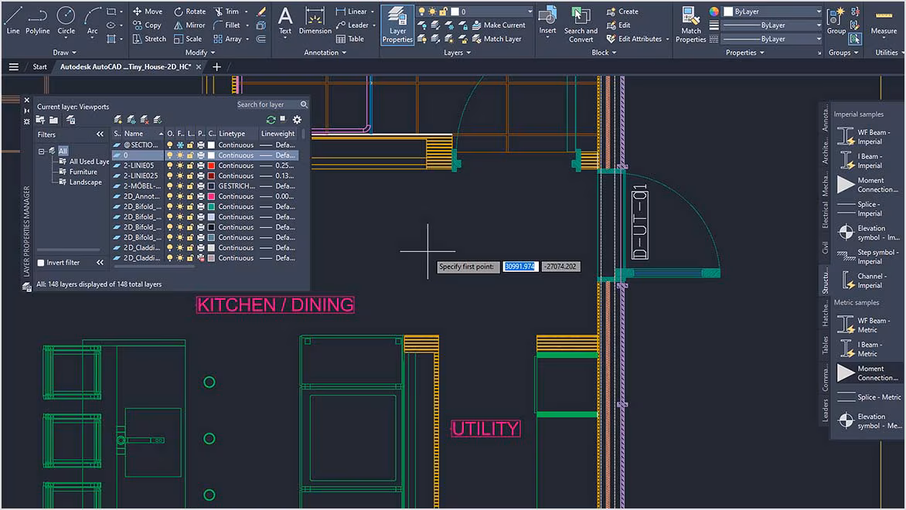Open the Hatches palette tab
This screenshot has width=906, height=510.
pos(825,314)
